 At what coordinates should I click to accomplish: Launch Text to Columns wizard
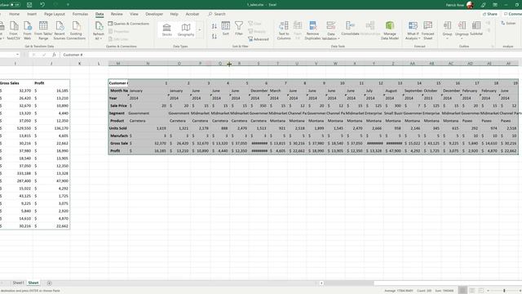pyautogui.click(x=284, y=30)
